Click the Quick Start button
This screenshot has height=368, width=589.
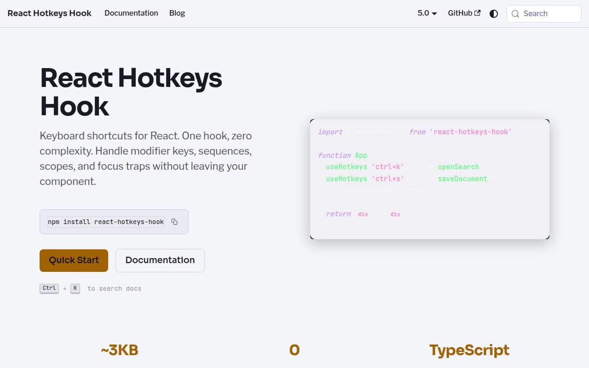coord(74,260)
